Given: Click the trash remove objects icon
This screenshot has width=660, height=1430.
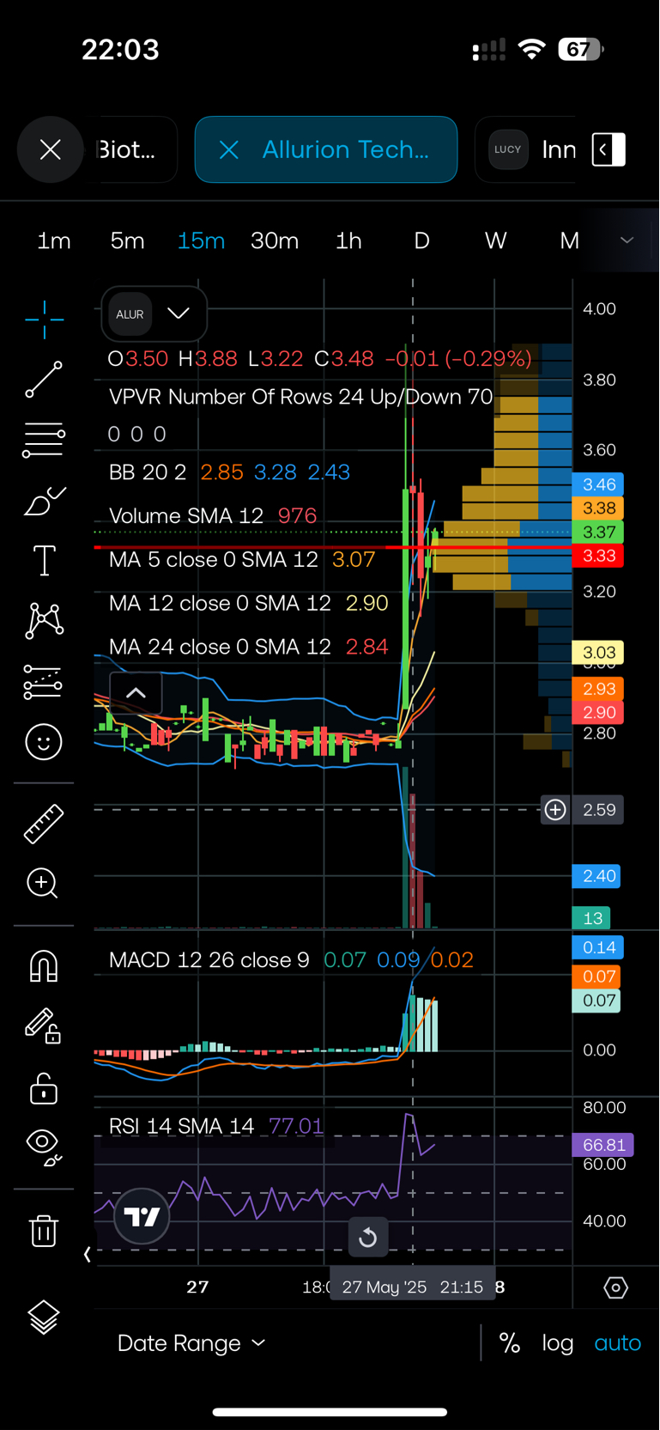Looking at the screenshot, I should [44, 1230].
